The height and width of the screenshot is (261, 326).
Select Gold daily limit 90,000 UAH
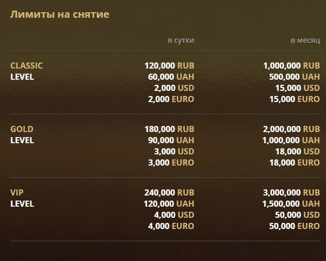(x=172, y=140)
